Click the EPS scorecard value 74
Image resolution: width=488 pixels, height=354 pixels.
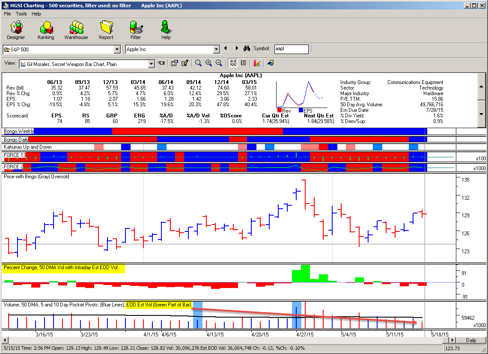[x=60, y=121]
